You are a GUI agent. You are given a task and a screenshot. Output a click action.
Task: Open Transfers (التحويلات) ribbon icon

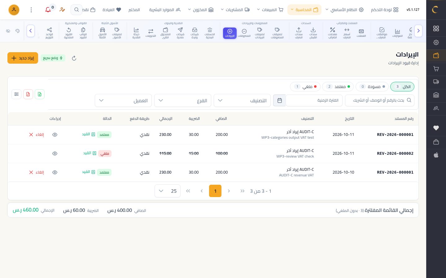[x=151, y=33]
